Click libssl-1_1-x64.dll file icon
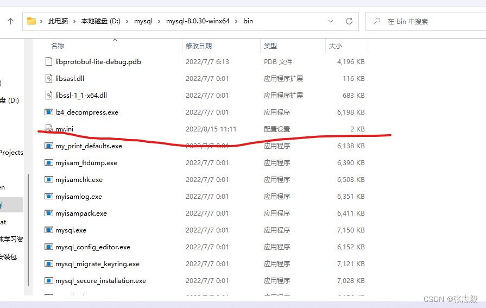Viewport: 486px width, 308px height. click(49, 95)
